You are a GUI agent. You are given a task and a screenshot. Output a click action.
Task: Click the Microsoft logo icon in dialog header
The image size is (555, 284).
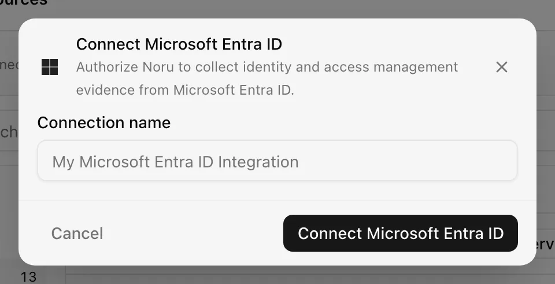point(50,67)
